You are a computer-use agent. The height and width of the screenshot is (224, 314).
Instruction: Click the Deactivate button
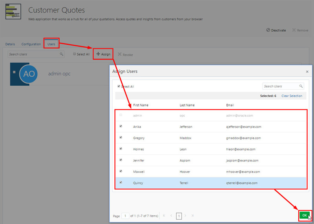pos(276,30)
